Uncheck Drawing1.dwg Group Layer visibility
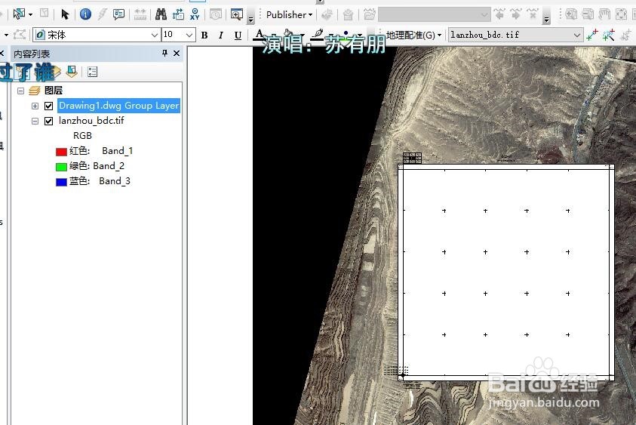636x425 pixels. (49, 106)
